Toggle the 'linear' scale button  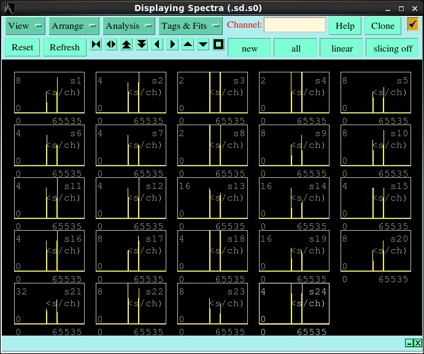342,48
